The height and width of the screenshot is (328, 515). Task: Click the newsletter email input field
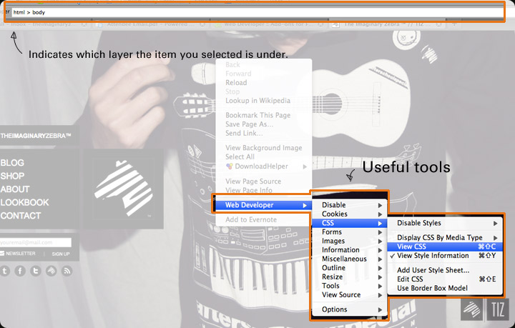36,242
